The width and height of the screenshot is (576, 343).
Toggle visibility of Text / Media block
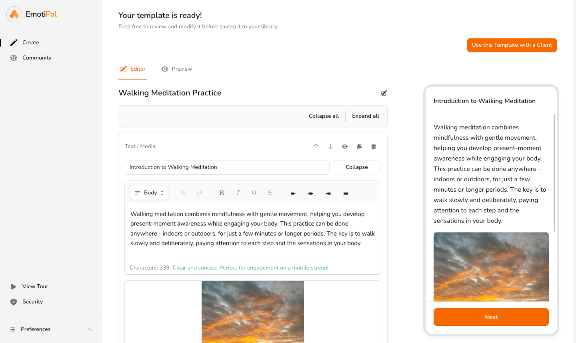[x=345, y=147]
